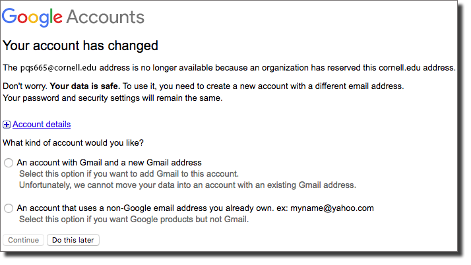Click the Do this later button
The height and width of the screenshot is (265, 471).
coord(73,240)
